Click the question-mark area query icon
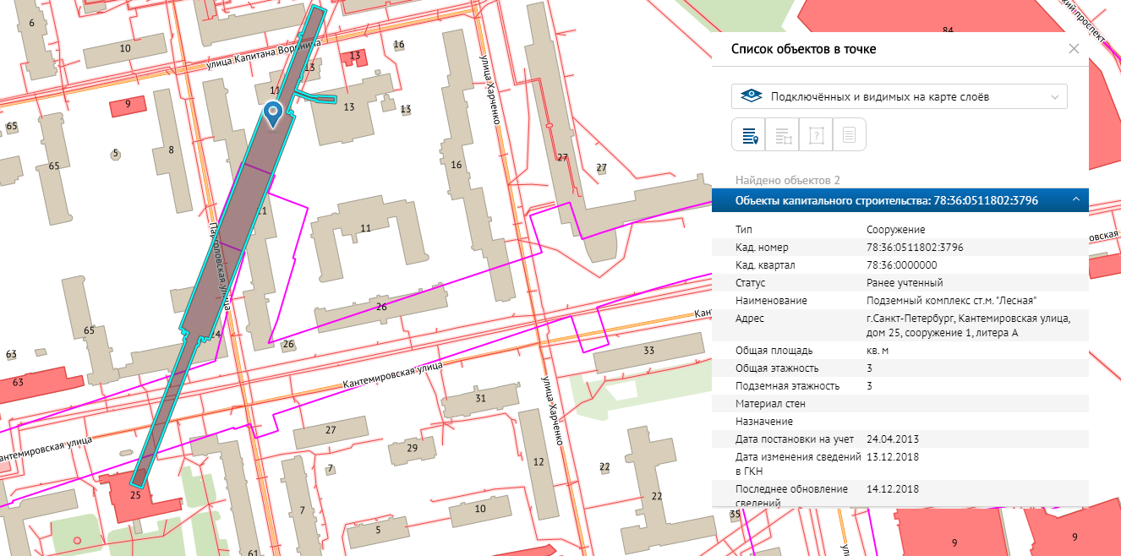 point(816,135)
